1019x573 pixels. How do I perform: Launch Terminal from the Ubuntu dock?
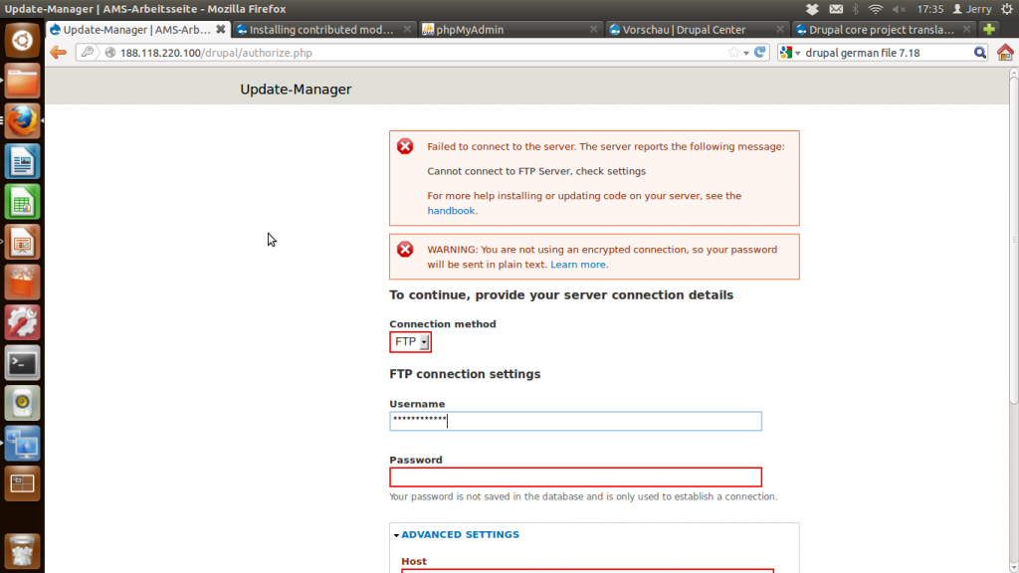point(22,363)
